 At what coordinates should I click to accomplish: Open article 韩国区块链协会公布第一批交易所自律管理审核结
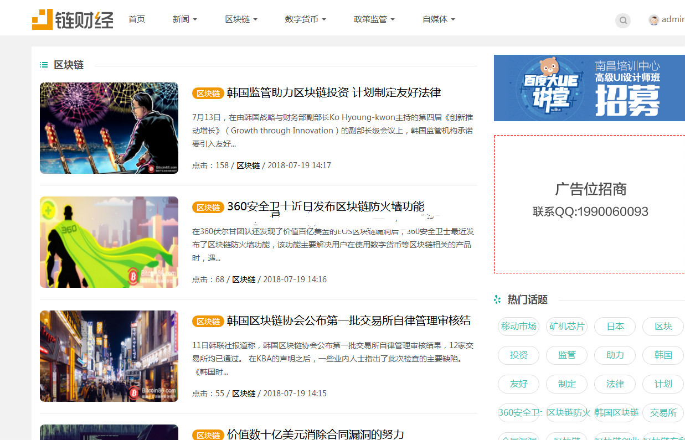point(349,320)
